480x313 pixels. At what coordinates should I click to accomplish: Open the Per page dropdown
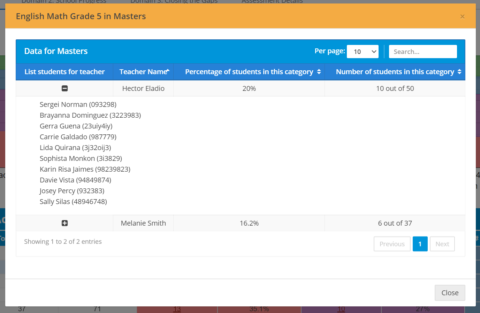pyautogui.click(x=363, y=52)
